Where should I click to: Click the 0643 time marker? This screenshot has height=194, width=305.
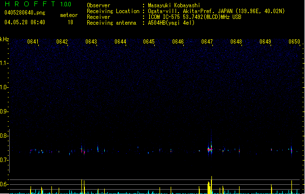pyautogui.click(x=91, y=42)
